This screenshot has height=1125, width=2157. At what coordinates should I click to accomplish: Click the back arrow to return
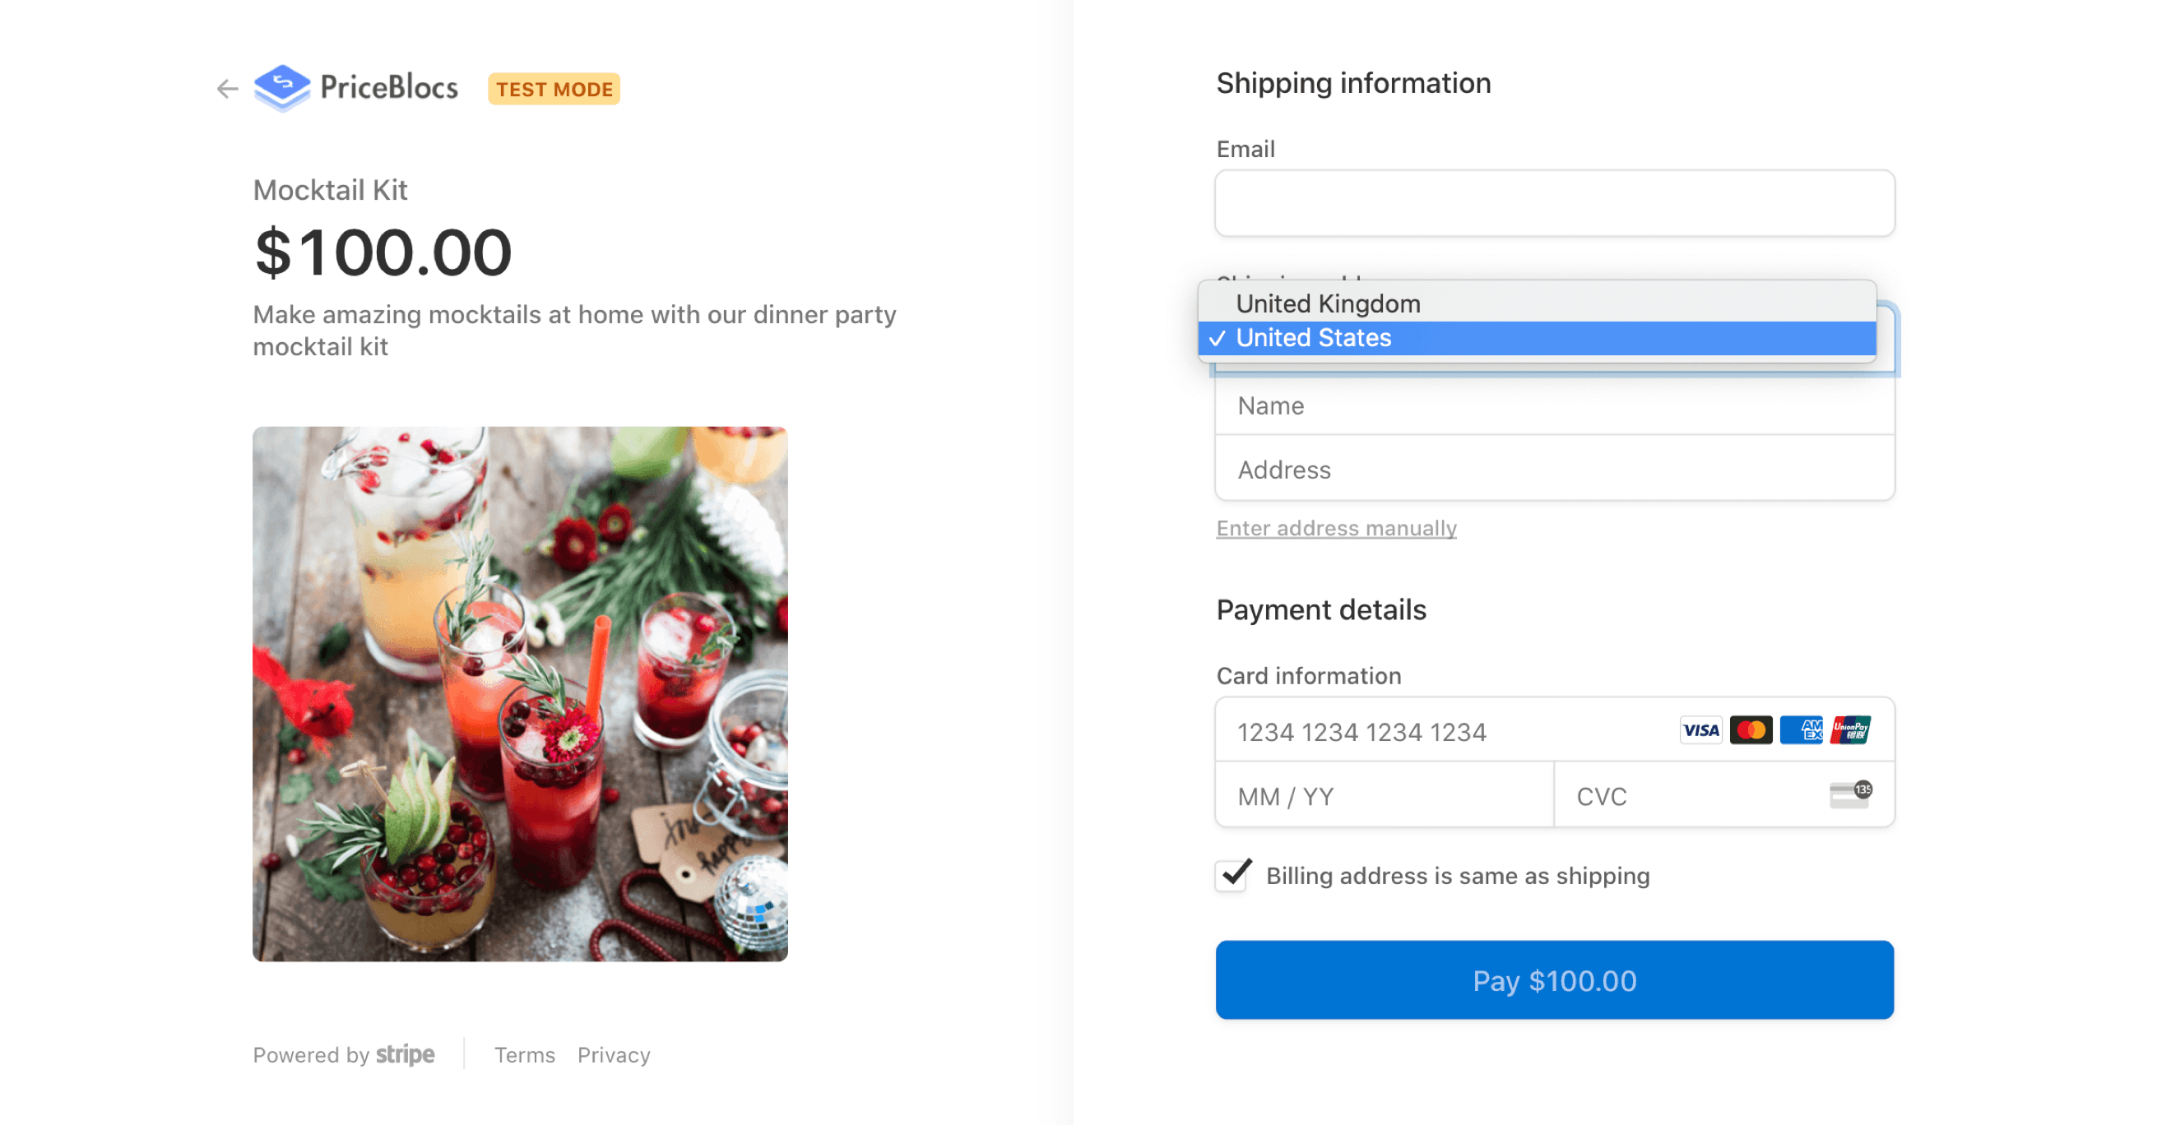click(226, 89)
